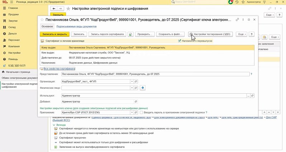Viewport: 286px width, 152px height.
Task: Toggle Вводить пароль в приложении checkbox
Action: coord(141,113)
